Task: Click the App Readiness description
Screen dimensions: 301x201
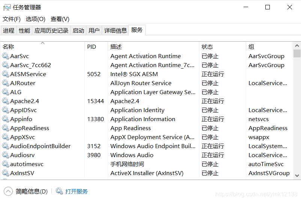Action: coord(131,128)
